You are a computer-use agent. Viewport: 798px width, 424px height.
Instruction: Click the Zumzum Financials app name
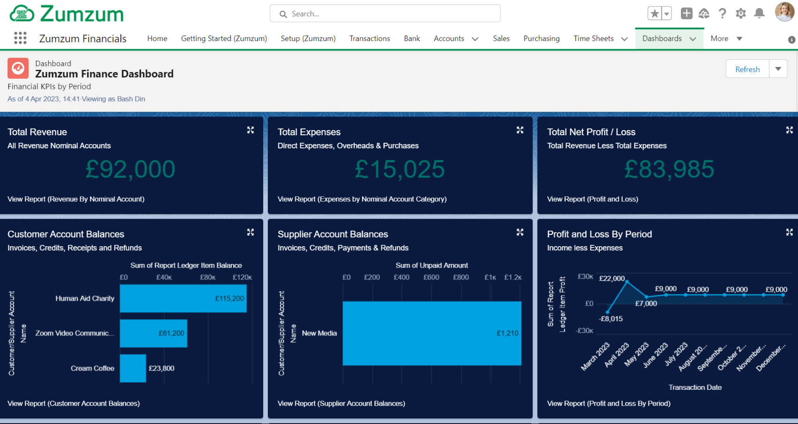pos(83,38)
